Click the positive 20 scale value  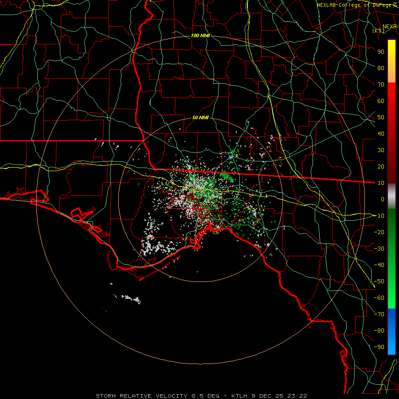(381, 166)
